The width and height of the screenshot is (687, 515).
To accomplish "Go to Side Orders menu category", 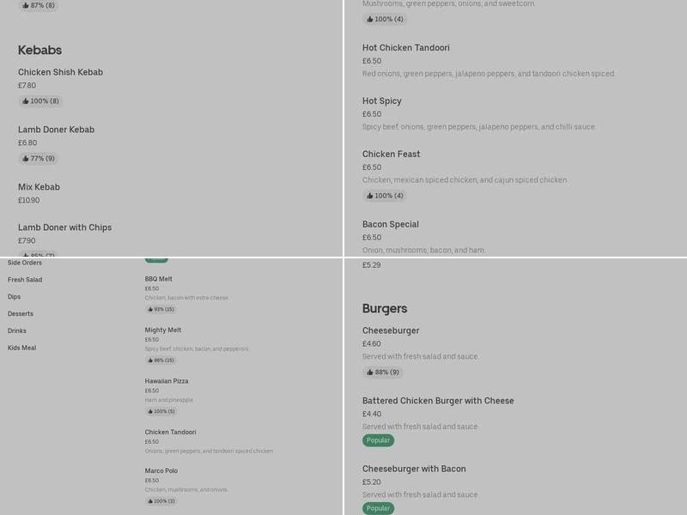I will (x=25, y=263).
